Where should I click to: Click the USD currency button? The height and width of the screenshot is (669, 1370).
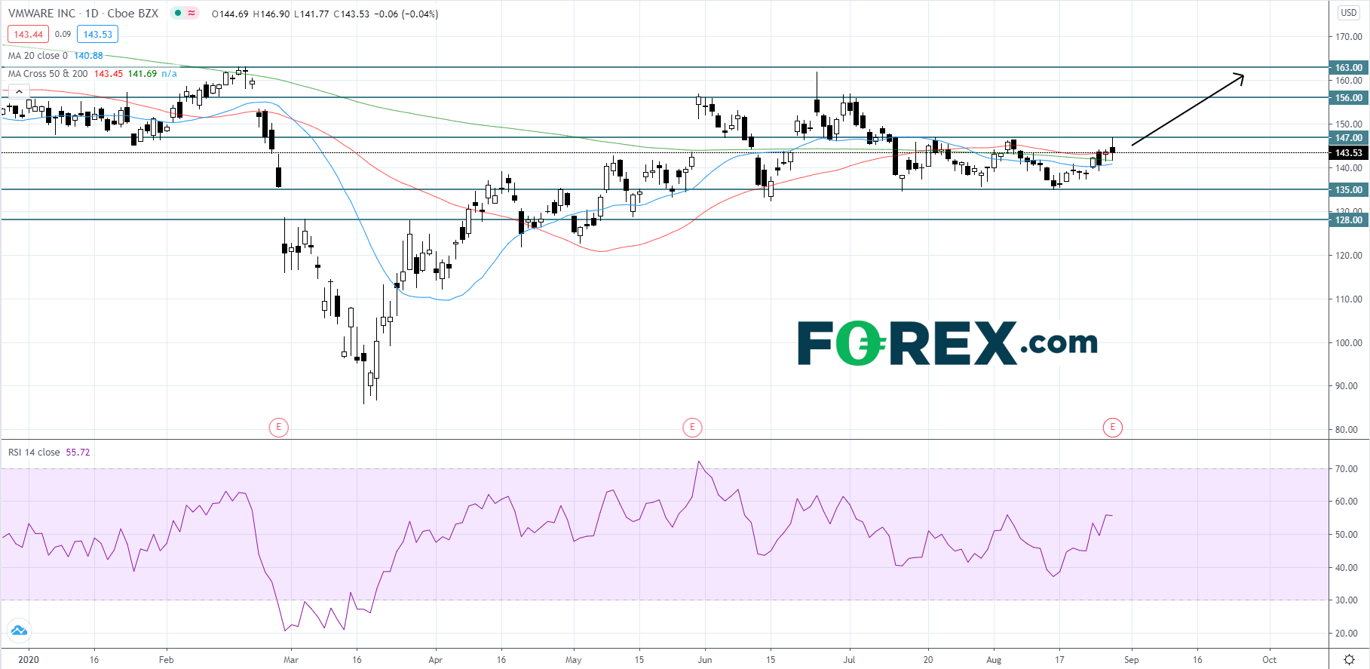1349,13
